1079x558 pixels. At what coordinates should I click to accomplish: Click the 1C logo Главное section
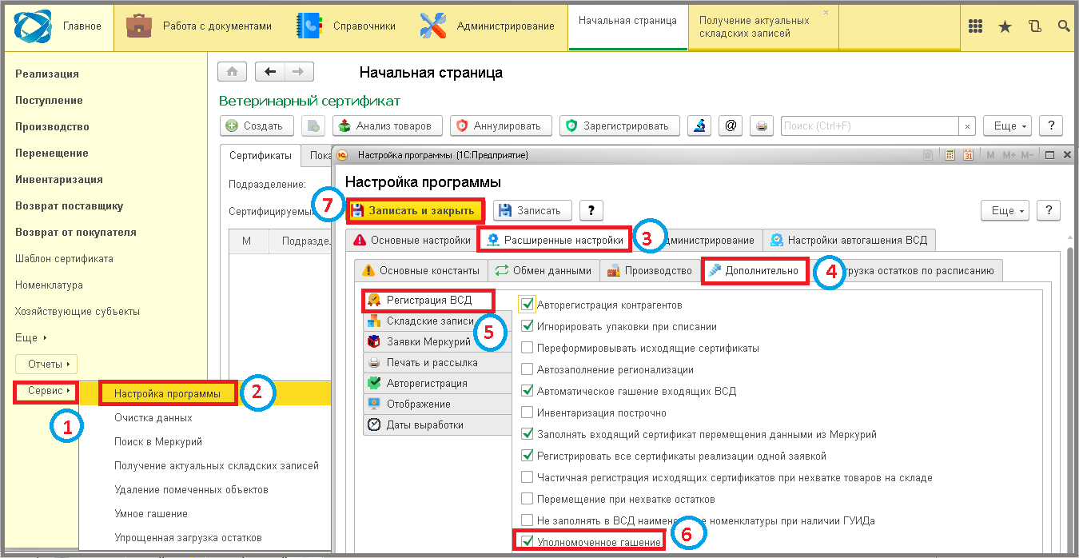tap(61, 26)
